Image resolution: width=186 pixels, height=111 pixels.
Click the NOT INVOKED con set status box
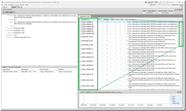point(149,12)
